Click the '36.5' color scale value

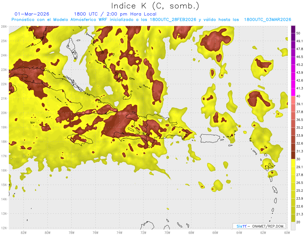(x=299, y=120)
